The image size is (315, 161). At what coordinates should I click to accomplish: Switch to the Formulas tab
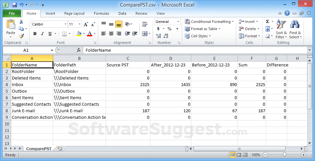tap(101, 13)
